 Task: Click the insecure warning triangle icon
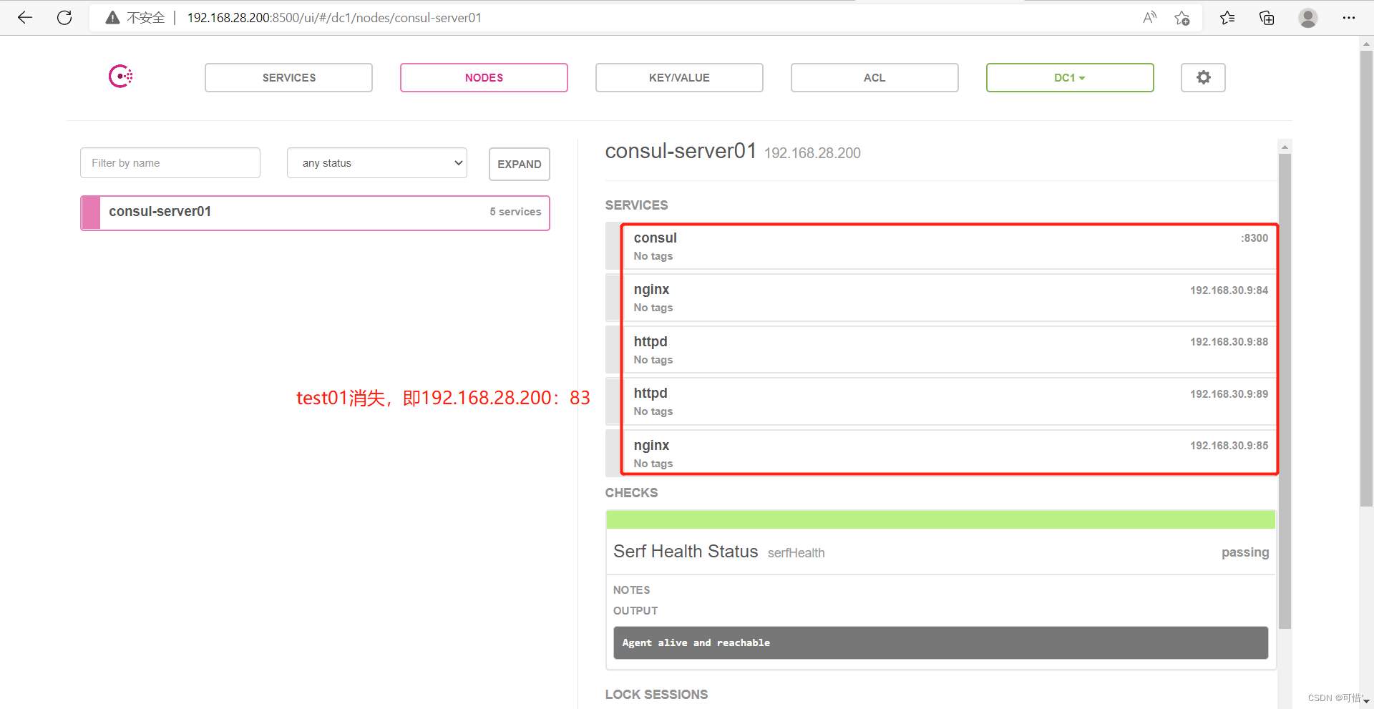[x=112, y=18]
